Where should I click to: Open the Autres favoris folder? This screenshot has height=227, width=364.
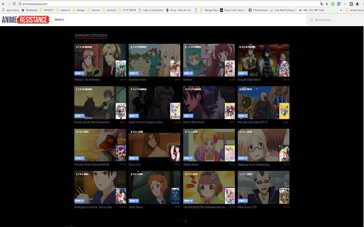point(354,10)
